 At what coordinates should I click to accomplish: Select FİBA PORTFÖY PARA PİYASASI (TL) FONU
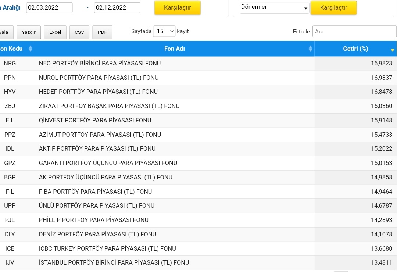pyautogui.click(x=96, y=192)
